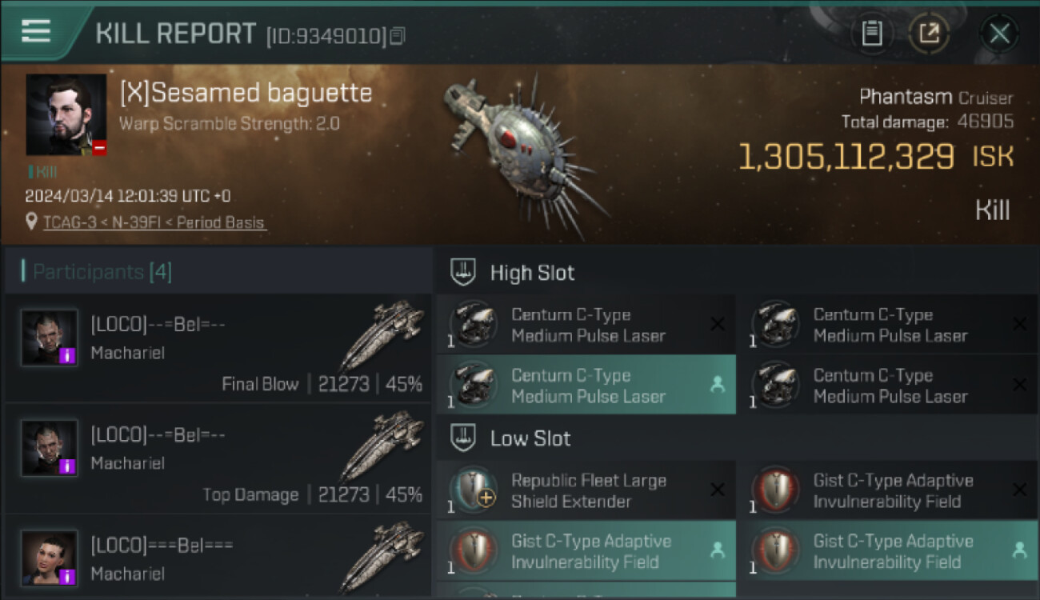Click the Republic Fleet Large Shield Extender icon
Image resolution: width=1040 pixels, height=600 pixels.
pyautogui.click(x=474, y=490)
